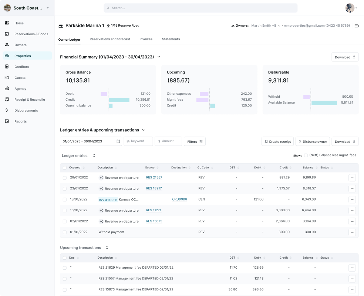Click the Disburse owner button
This screenshot has width=364, height=296.
tap(312, 141)
